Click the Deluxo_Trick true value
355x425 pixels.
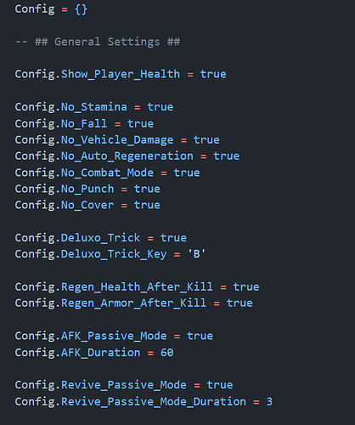(x=173, y=238)
